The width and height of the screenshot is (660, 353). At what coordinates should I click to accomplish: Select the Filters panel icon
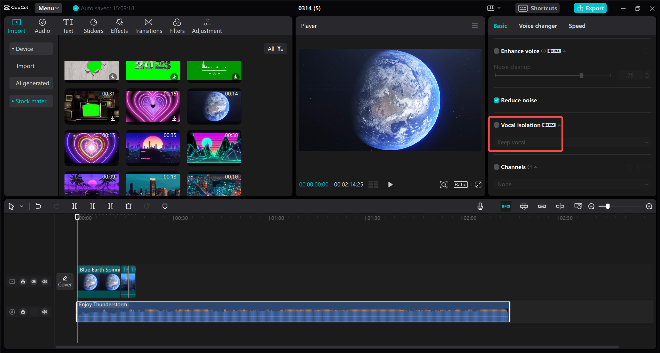[177, 26]
